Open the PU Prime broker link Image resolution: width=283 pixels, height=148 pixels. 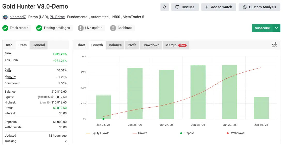pyautogui.click(x=57, y=17)
